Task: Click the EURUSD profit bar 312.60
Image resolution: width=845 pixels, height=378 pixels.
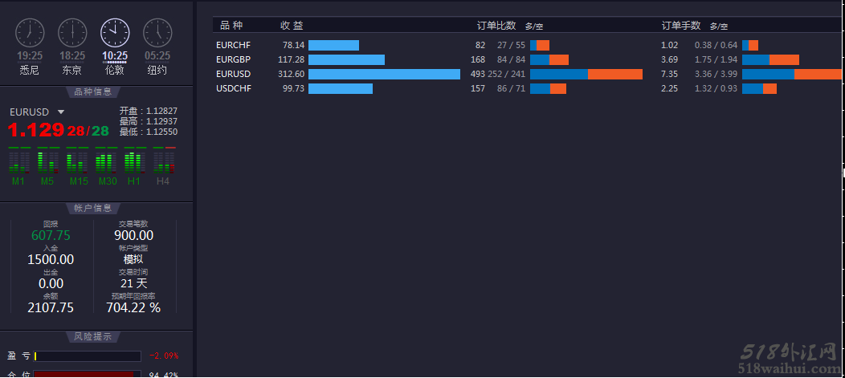Action: tap(384, 75)
